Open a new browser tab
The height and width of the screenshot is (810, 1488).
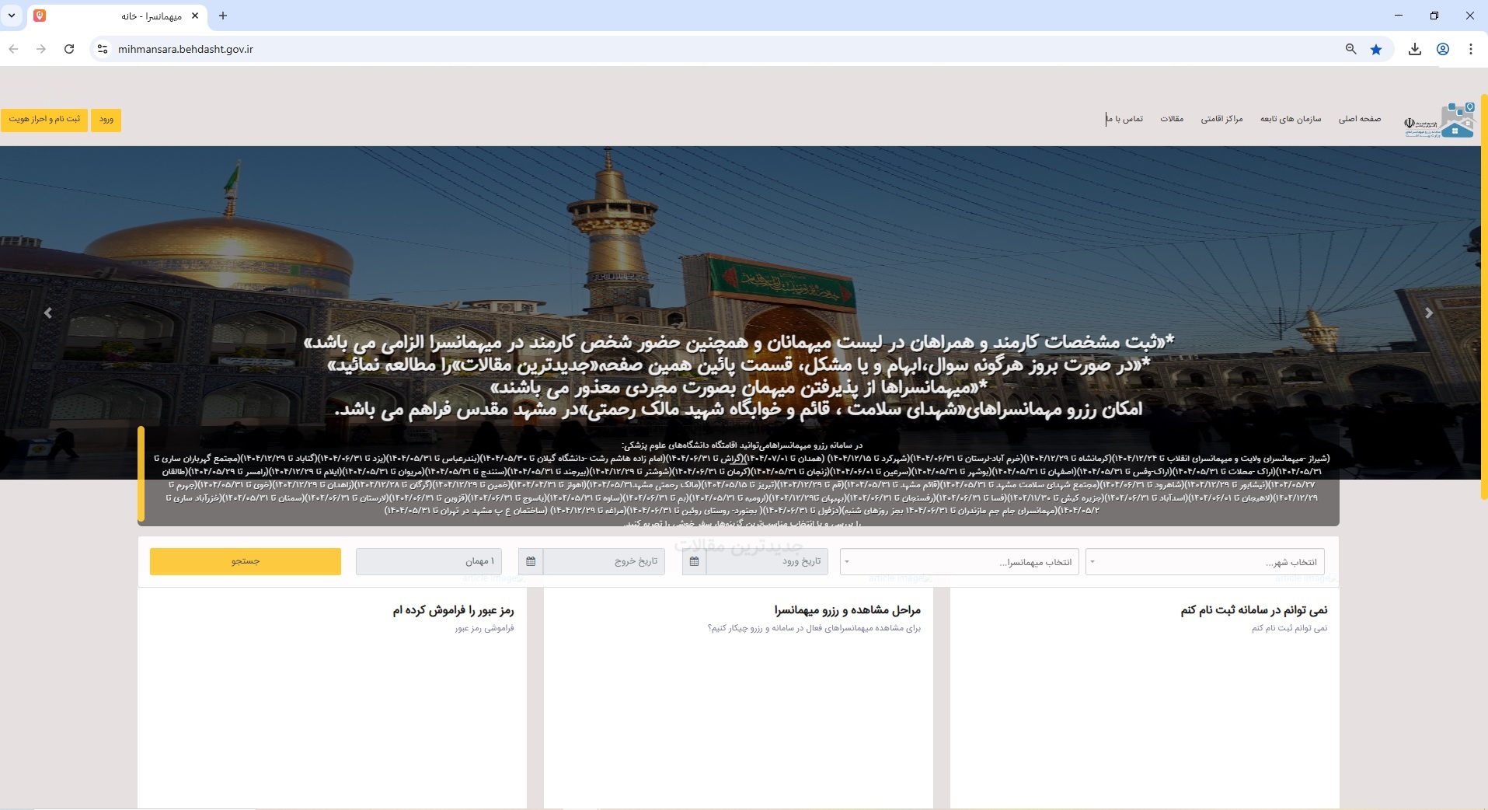click(x=223, y=16)
